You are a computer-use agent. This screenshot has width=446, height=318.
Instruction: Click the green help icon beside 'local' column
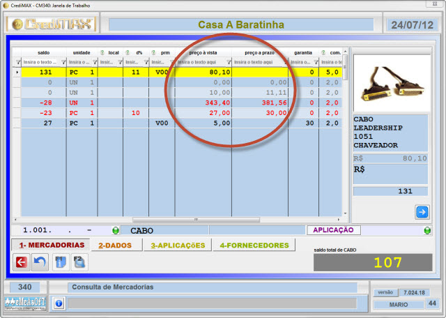click(x=102, y=53)
